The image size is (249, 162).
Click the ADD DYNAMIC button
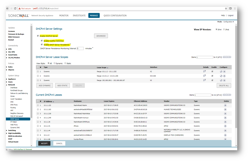click(45, 85)
